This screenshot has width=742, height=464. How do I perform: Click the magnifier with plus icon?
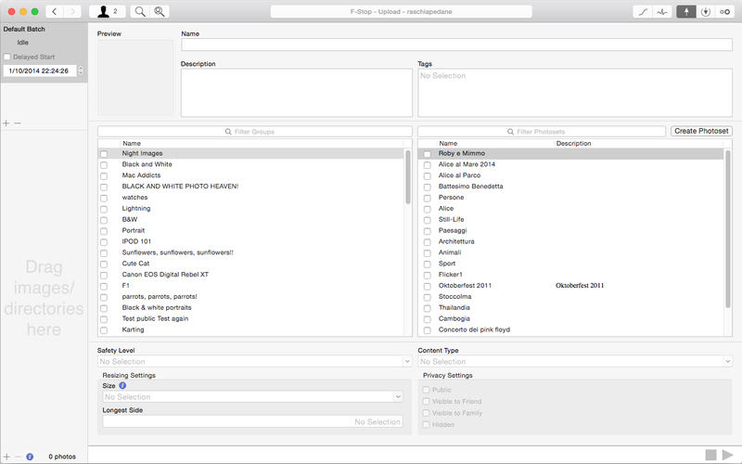(x=160, y=11)
